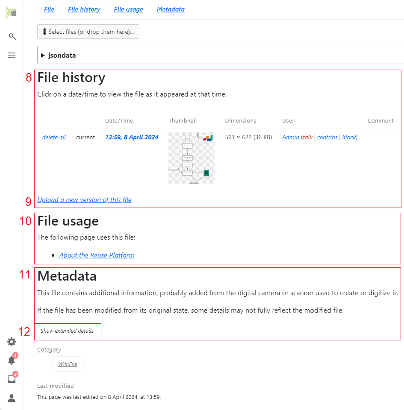Click the WikiFile category tag
Screen dimensions: 404x410
[68, 364]
